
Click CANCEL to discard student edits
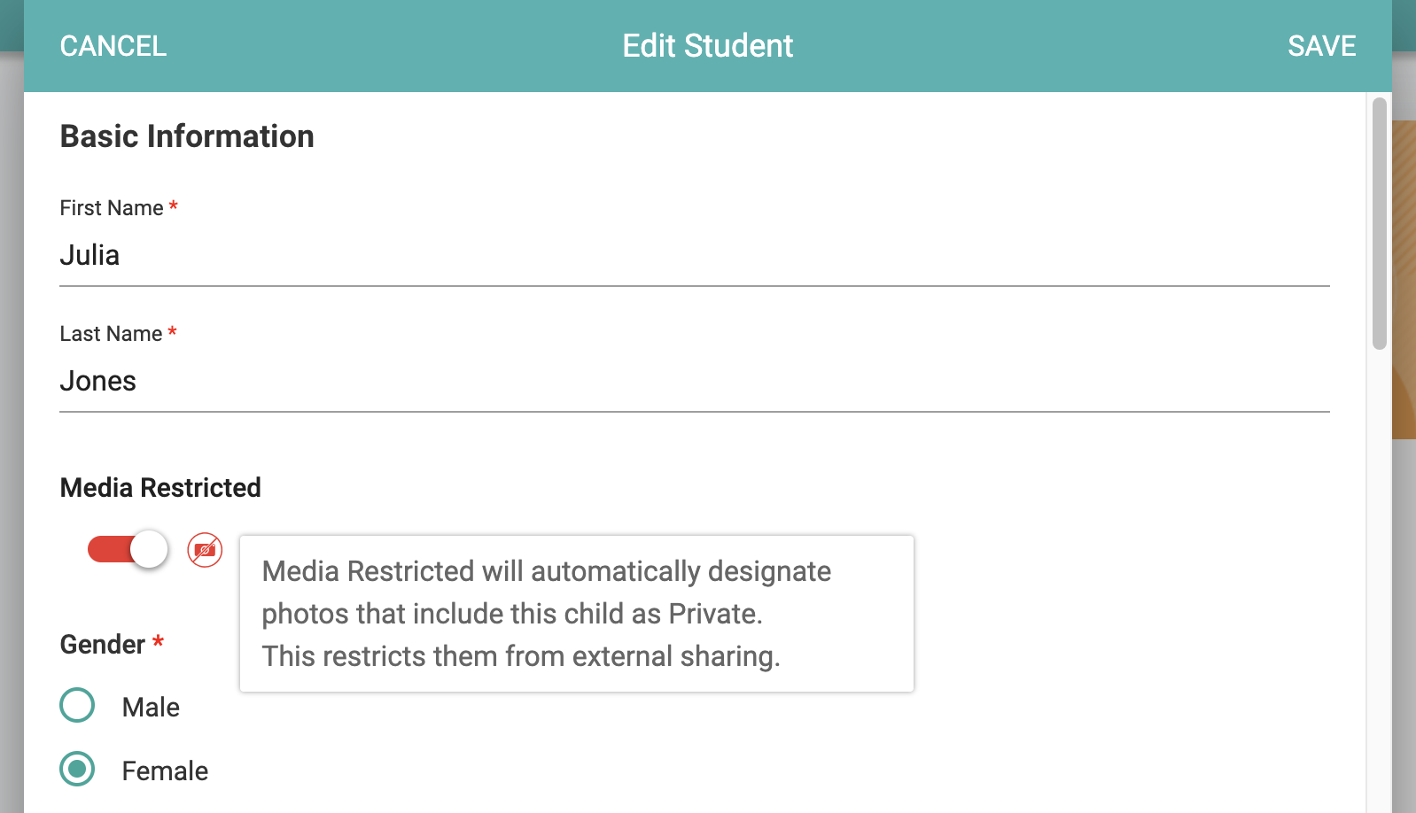pyautogui.click(x=113, y=46)
